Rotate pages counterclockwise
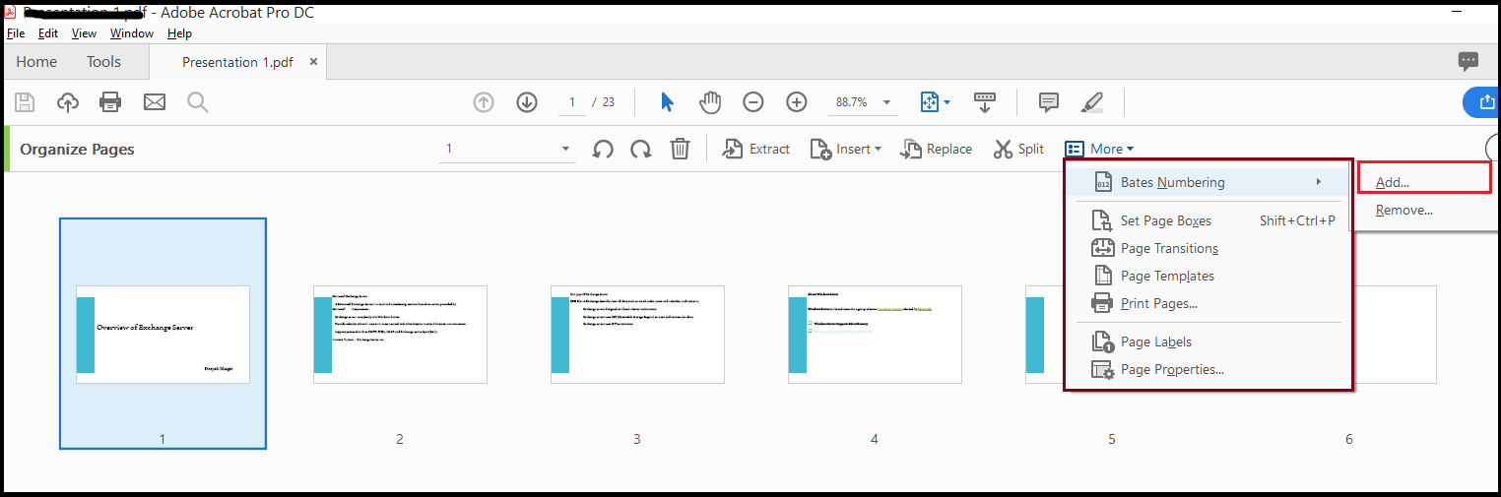1501x497 pixels. pos(603,149)
